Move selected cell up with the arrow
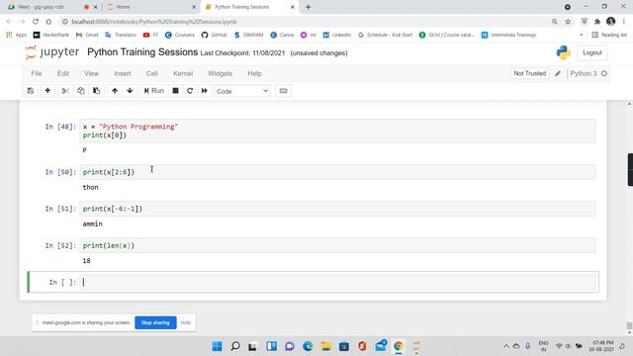 tap(115, 91)
